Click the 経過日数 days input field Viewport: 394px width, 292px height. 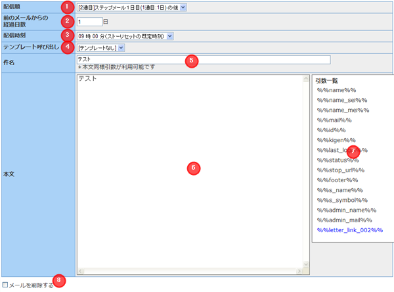tap(89, 21)
